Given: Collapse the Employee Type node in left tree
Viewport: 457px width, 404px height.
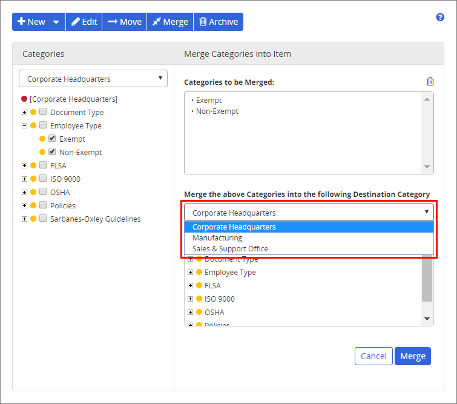Looking at the screenshot, I should [24, 126].
